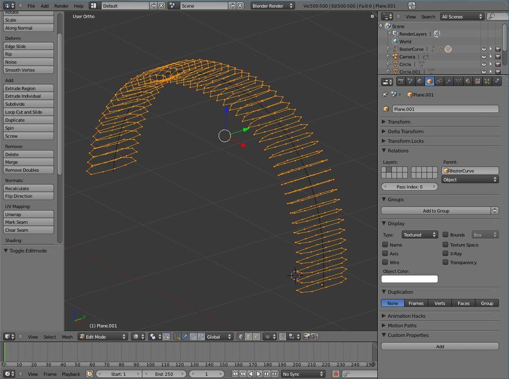This screenshot has height=379, width=509.
Task: Open the File menu
Action: coord(31,6)
